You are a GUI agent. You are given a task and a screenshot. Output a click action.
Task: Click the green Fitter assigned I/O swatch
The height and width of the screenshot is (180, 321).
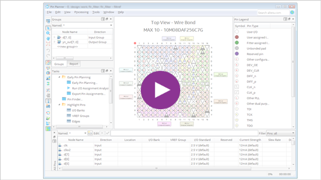point(237,42)
